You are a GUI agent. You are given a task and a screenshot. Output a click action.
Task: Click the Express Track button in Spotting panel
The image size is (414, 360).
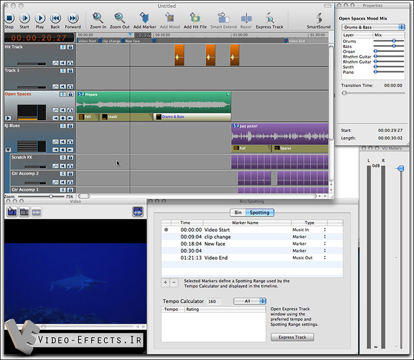tap(292, 337)
